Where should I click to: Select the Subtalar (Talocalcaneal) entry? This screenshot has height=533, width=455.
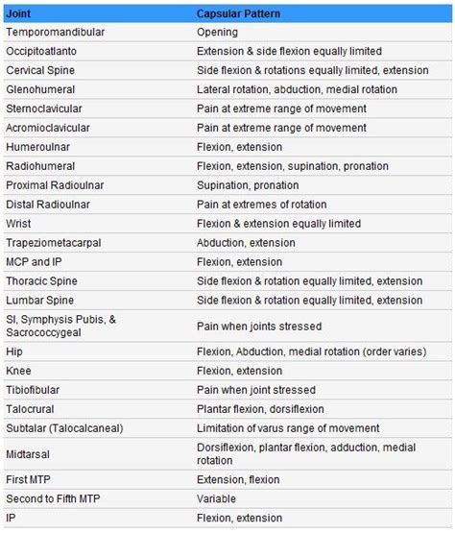click(64, 428)
